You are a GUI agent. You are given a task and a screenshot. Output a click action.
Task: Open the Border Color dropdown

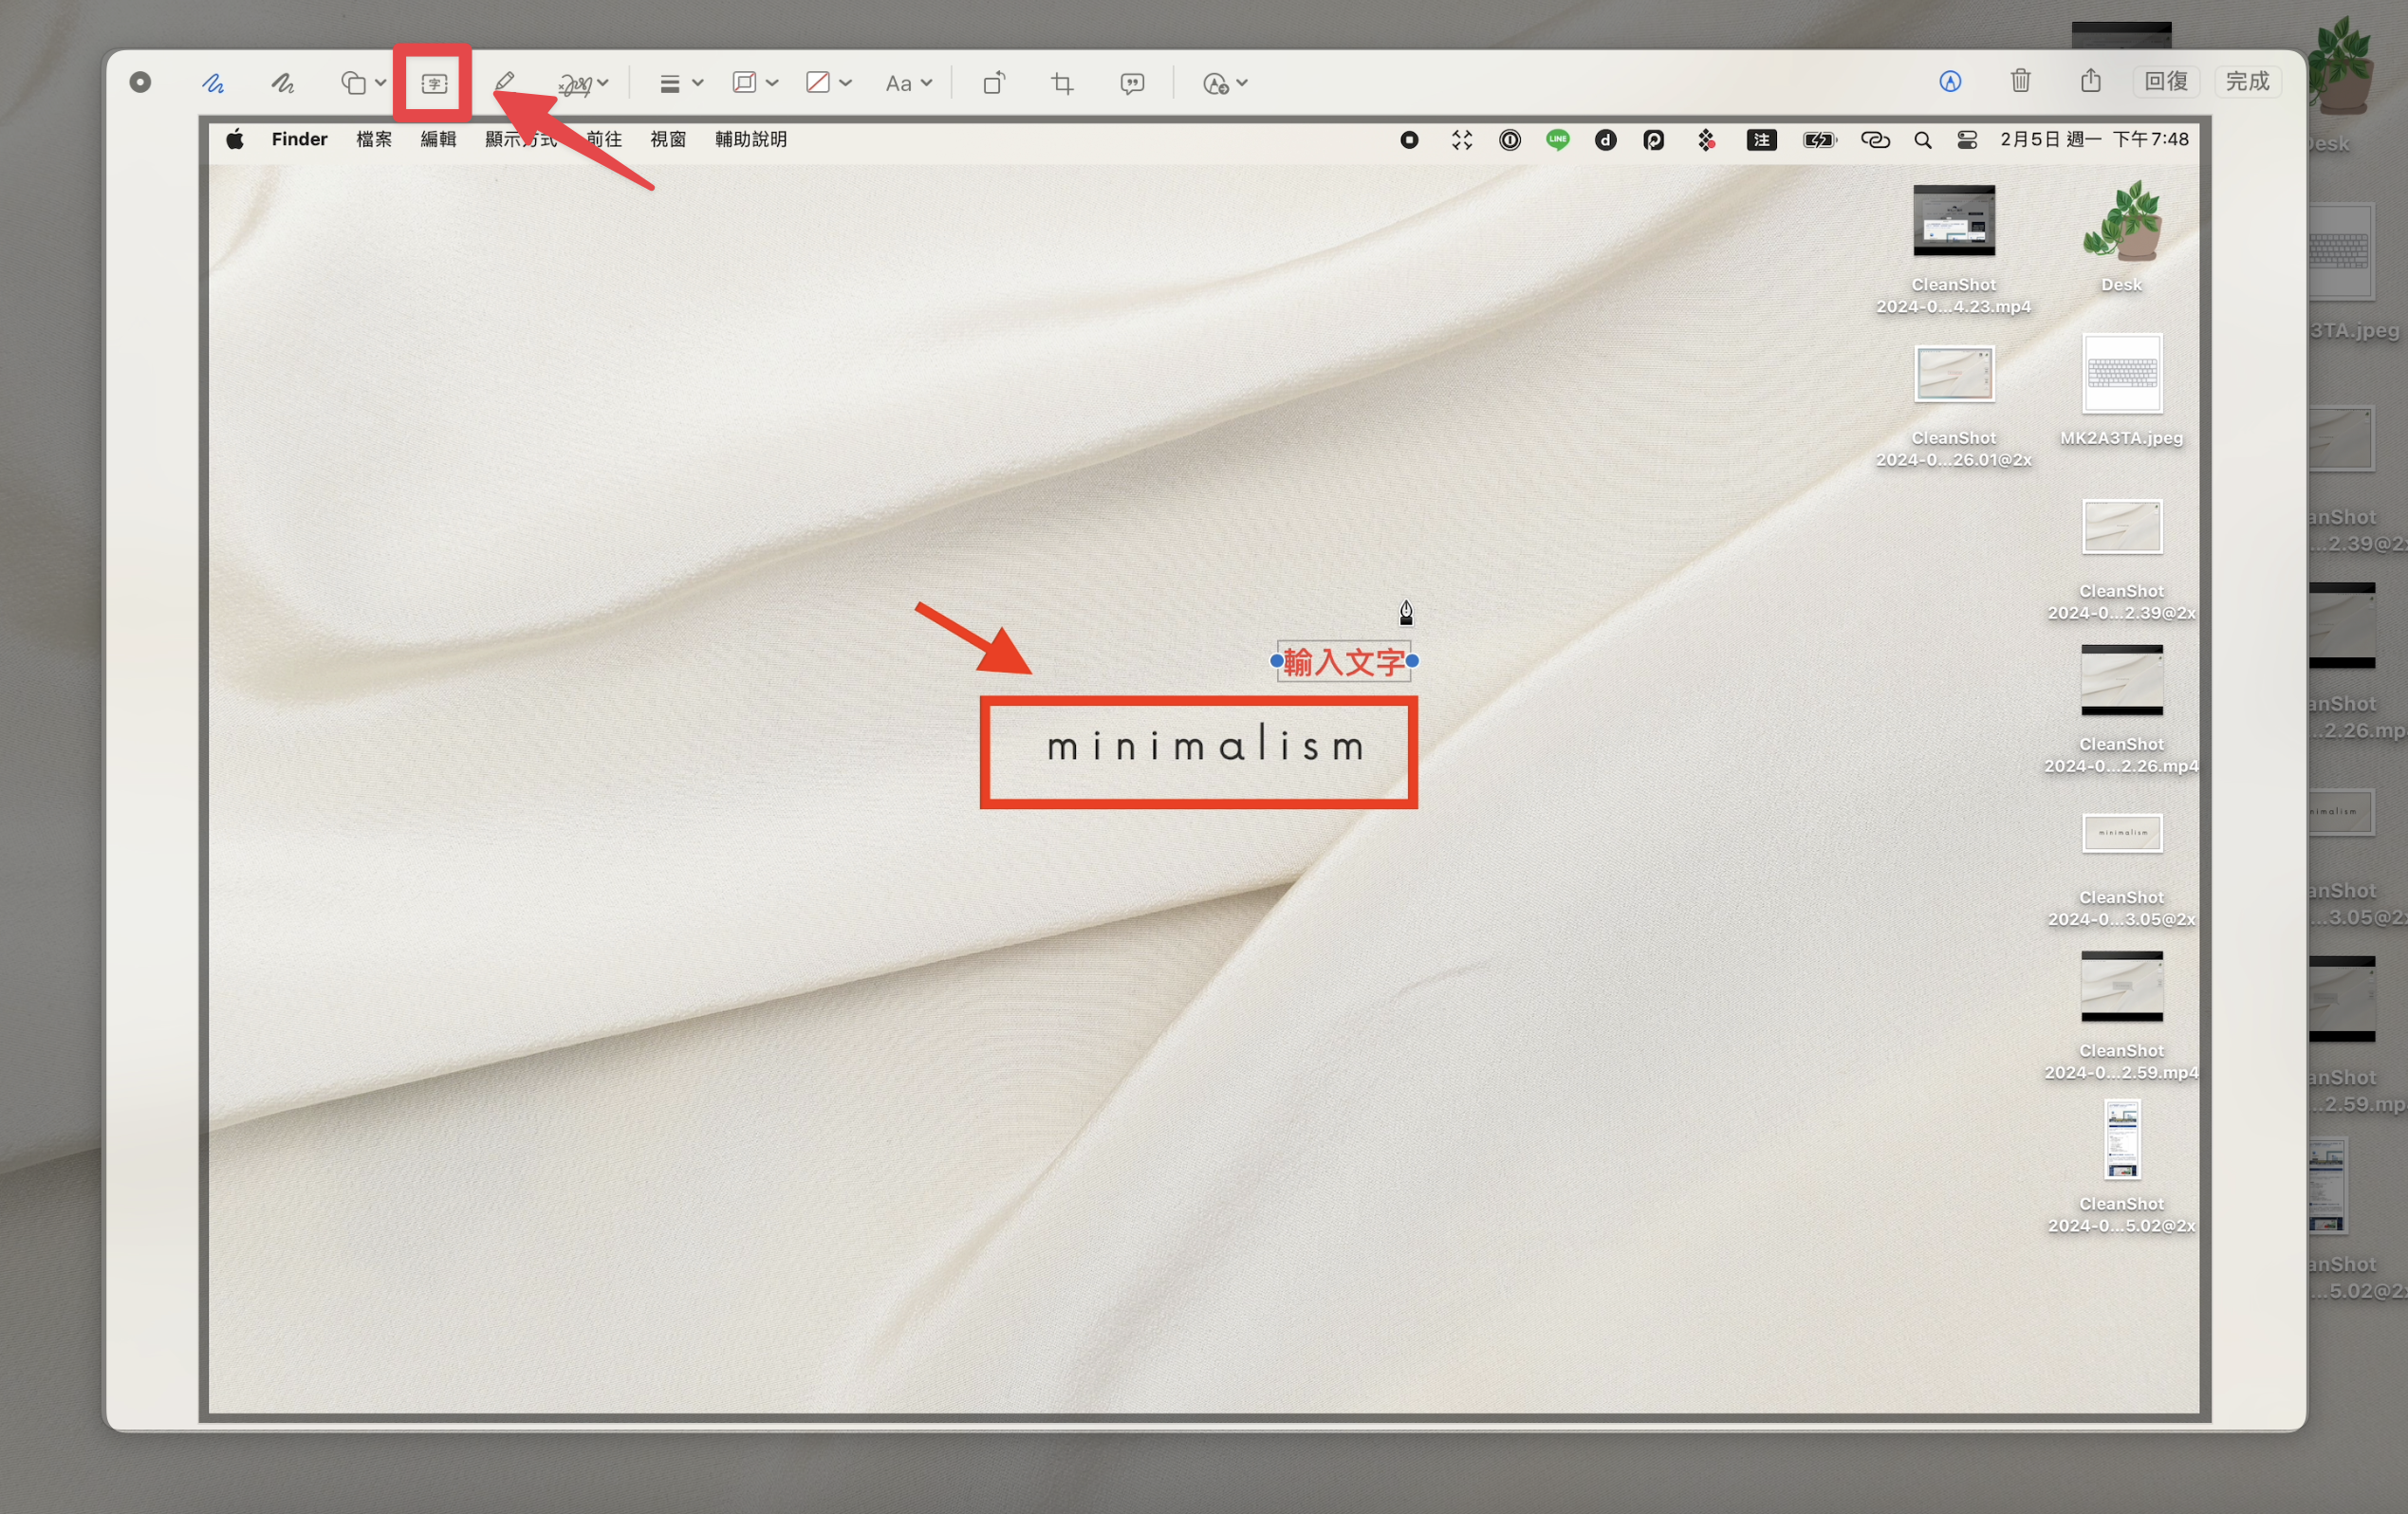tap(755, 83)
